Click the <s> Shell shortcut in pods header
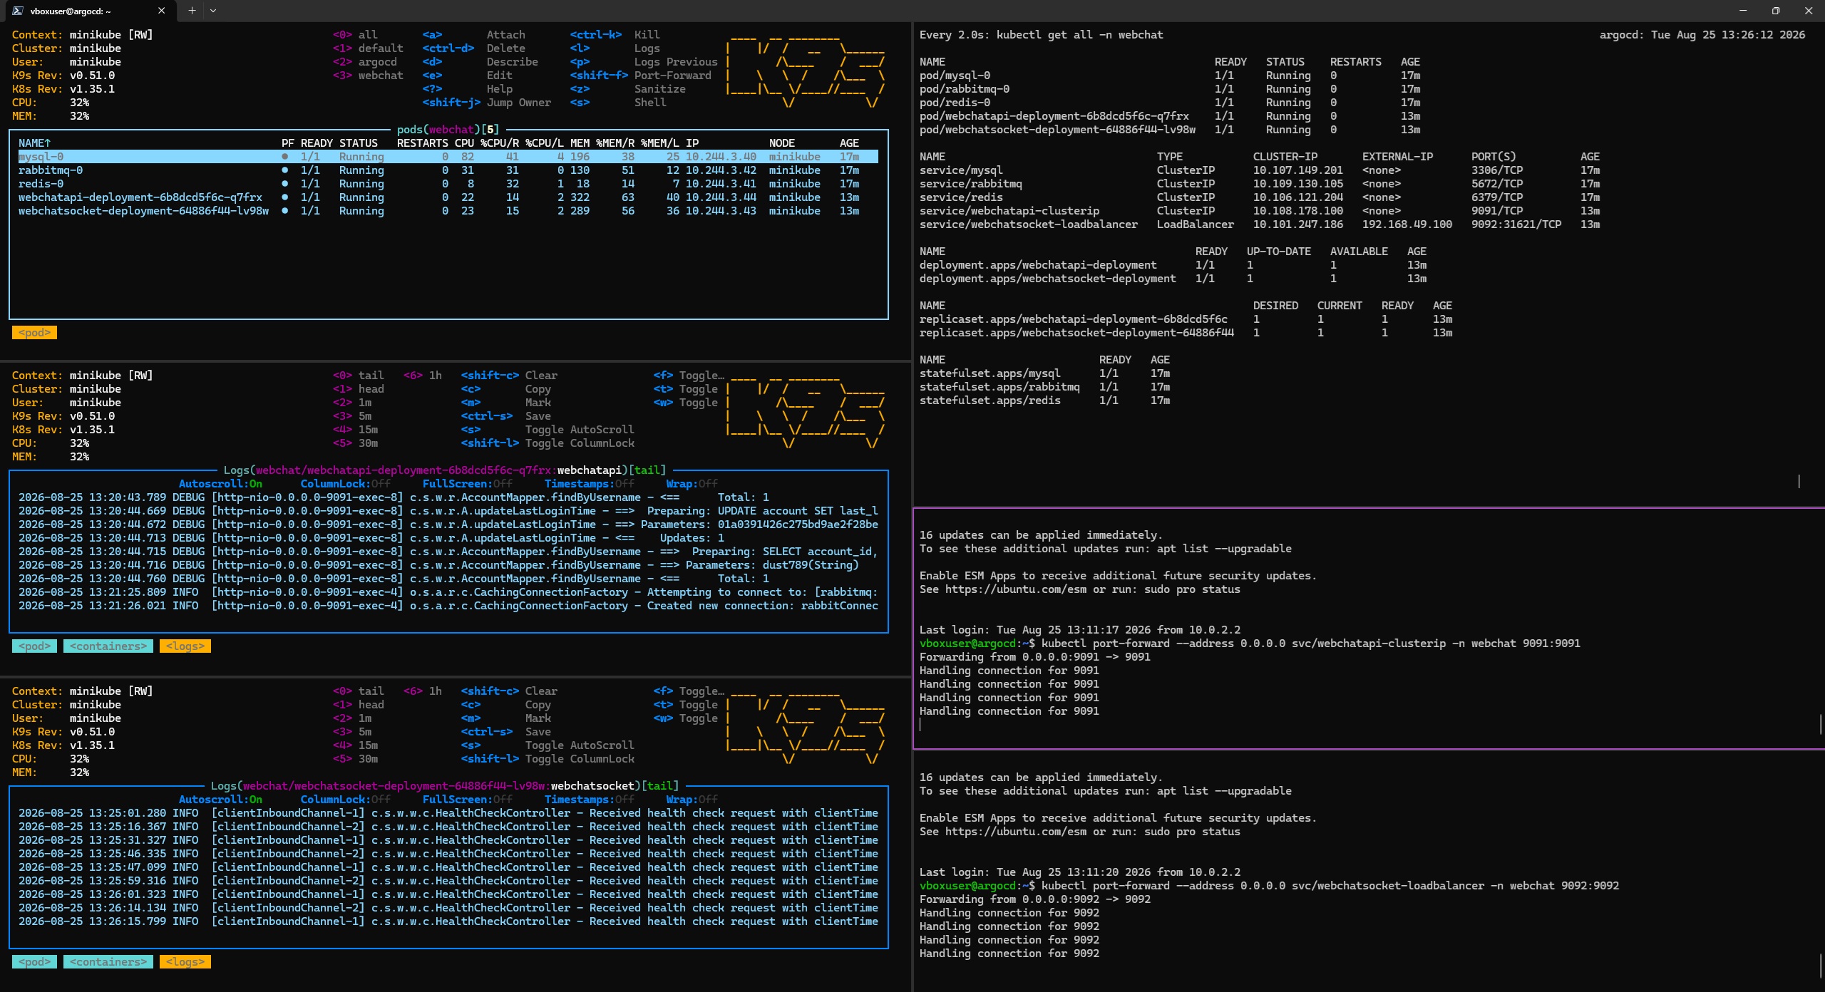Image resolution: width=1825 pixels, height=992 pixels. [x=618, y=103]
